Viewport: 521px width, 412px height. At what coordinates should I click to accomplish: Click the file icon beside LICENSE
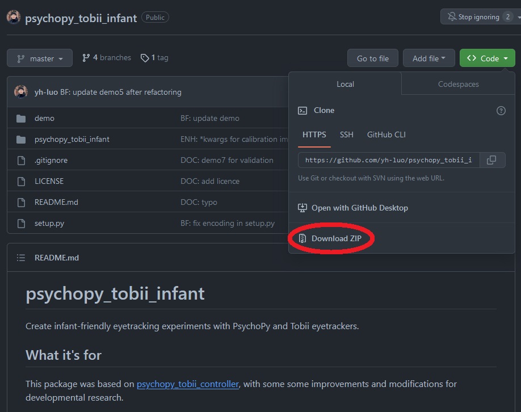[21, 182]
